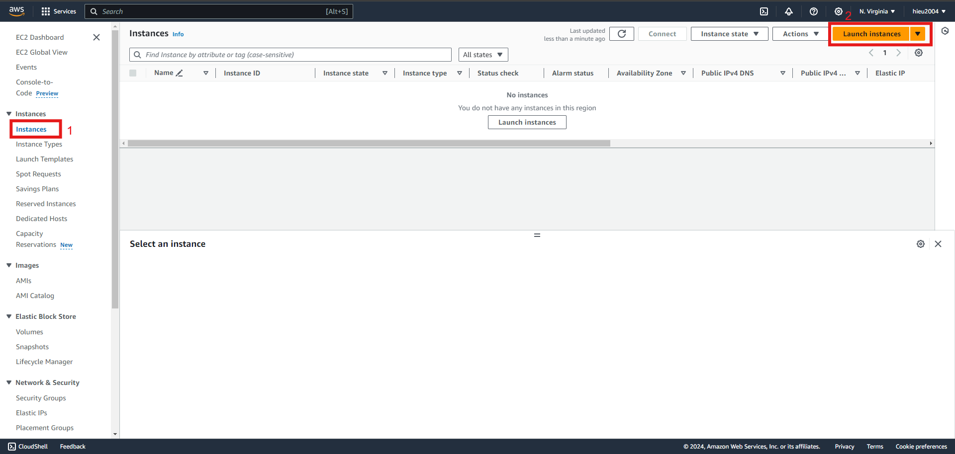The image size is (955, 454).
Task: Click the edit pencil beside Name column
Action: click(180, 73)
